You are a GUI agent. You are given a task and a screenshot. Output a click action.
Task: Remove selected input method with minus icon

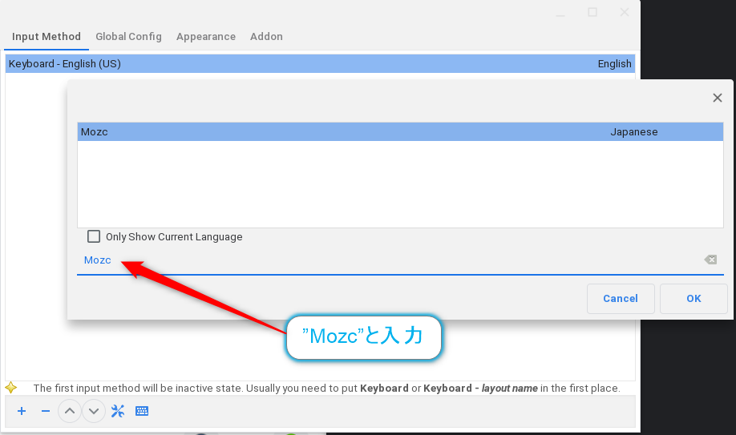[x=46, y=411]
